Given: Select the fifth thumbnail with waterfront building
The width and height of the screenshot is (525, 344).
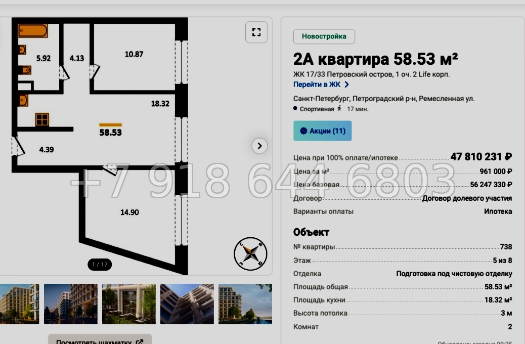Looking at the screenshot, I should point(245,304).
